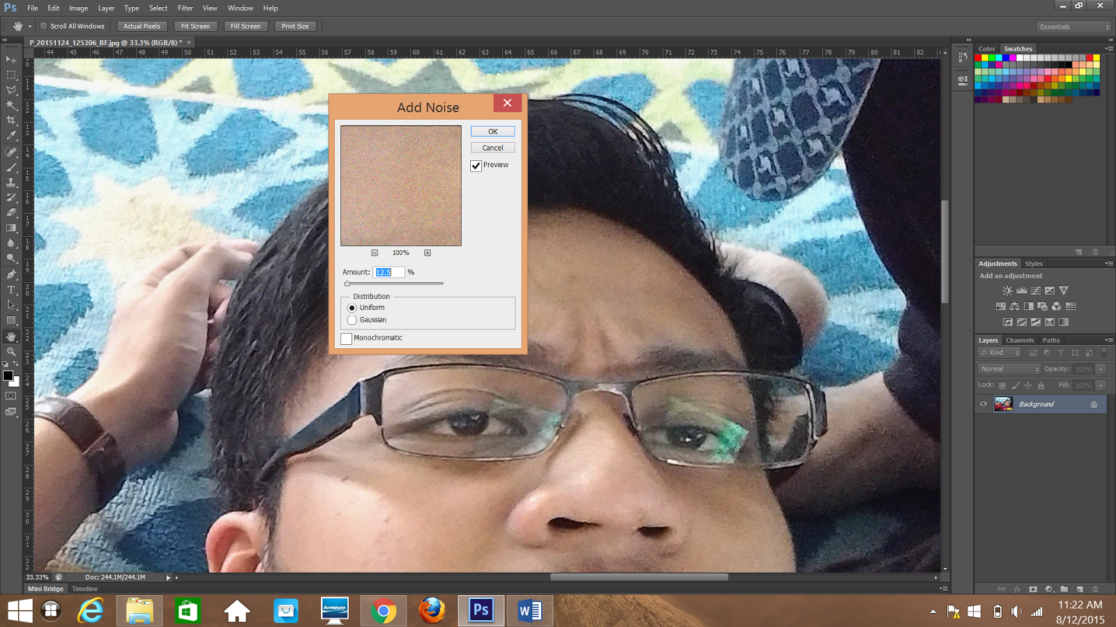Open the Adjustments panel menu
This screenshot has height=627, width=1116.
tap(1108, 263)
